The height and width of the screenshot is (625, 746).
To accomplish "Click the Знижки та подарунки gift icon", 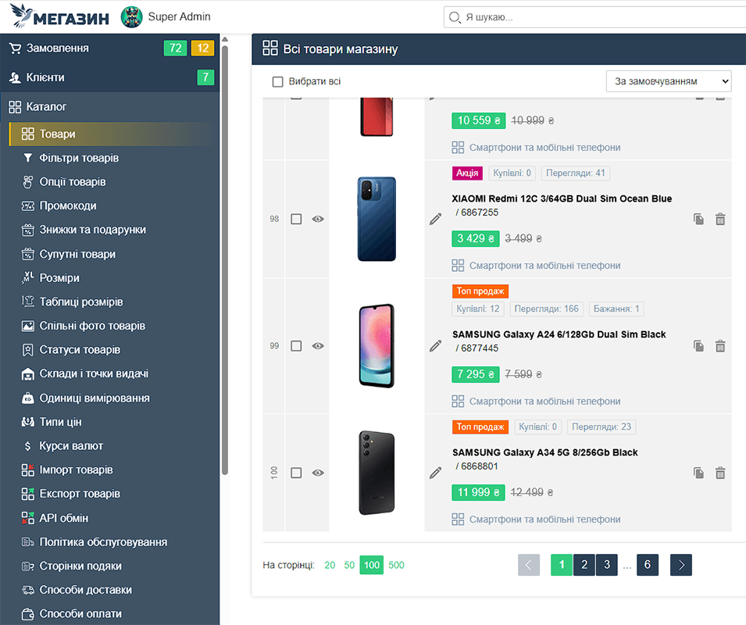I will tap(28, 230).
